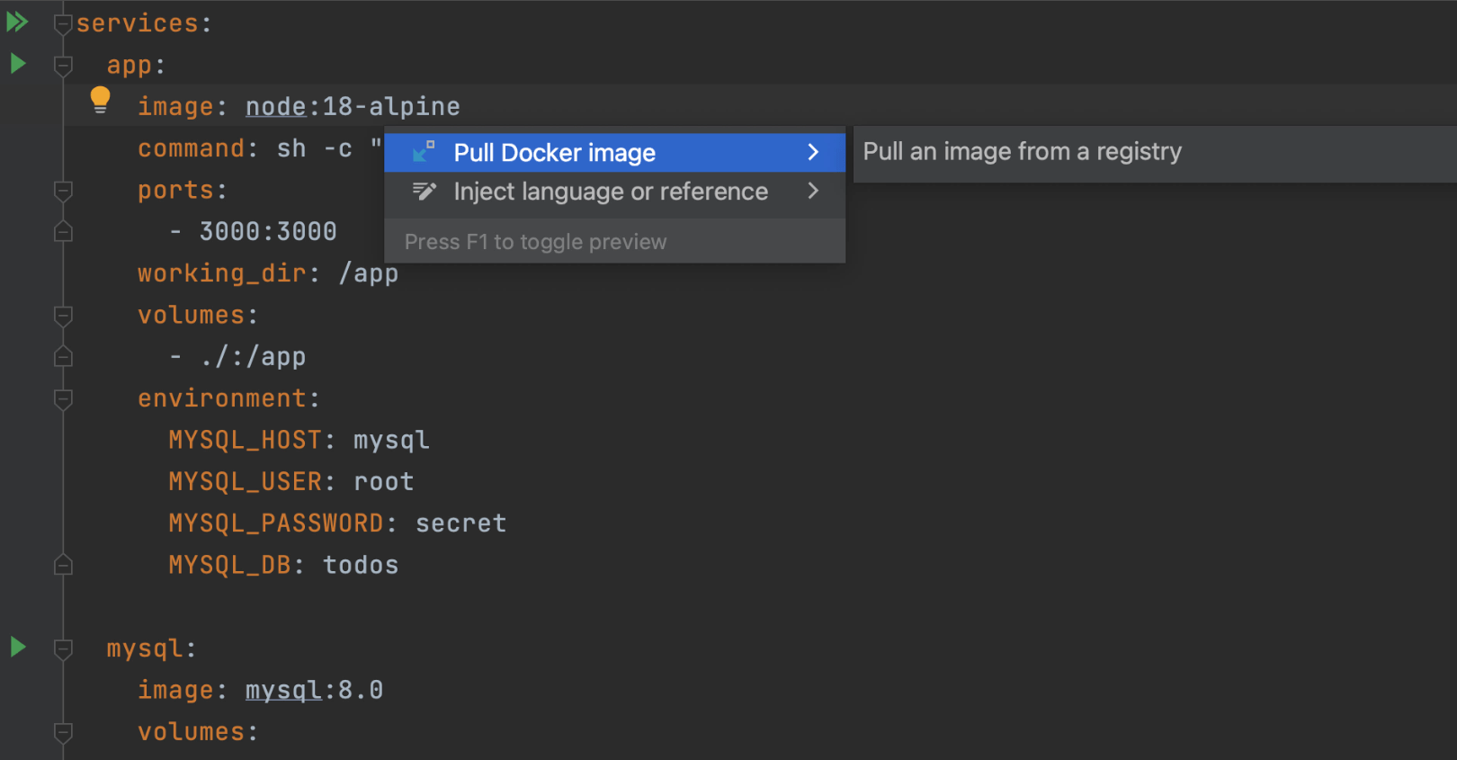Place the cursor on the MYSQL_PASSWORD secret value

460,523
